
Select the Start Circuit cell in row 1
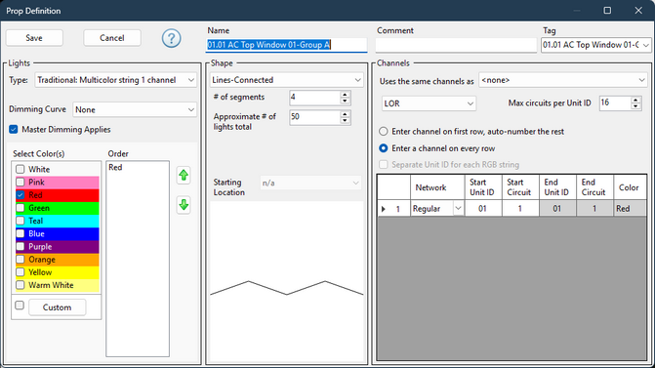pyautogui.click(x=520, y=209)
